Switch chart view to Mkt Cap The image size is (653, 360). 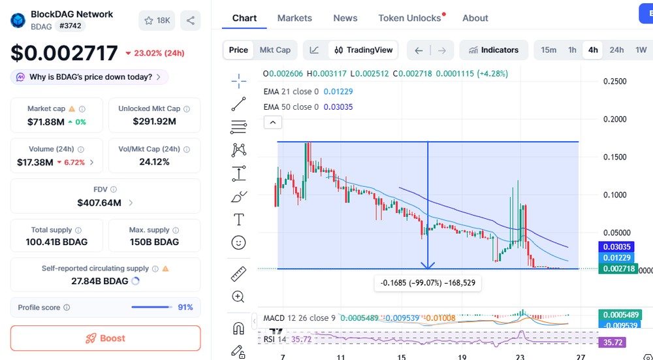pos(275,50)
